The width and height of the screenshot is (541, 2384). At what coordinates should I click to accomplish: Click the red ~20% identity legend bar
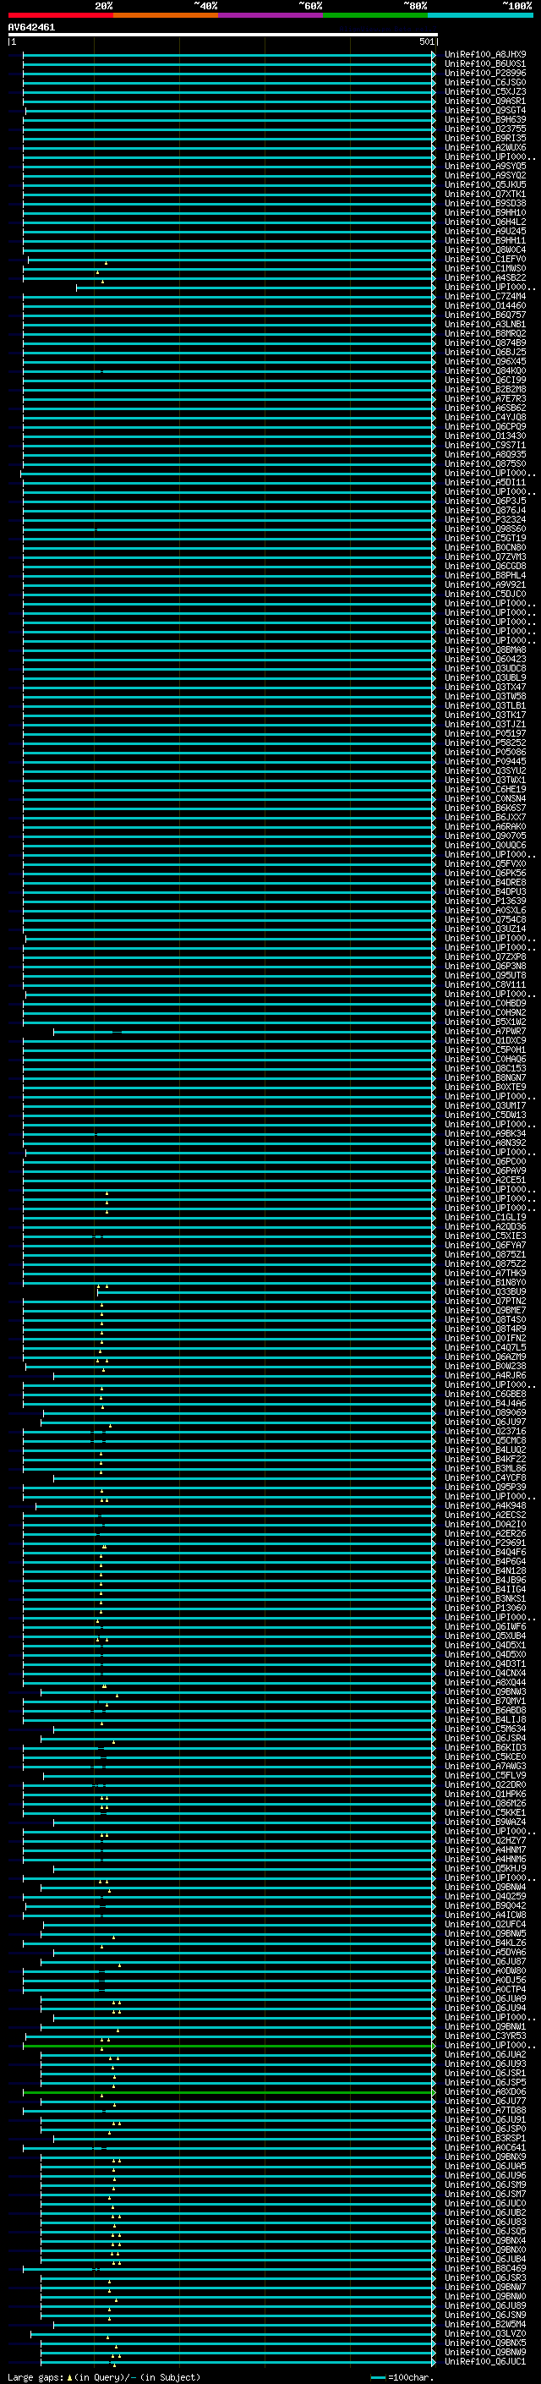click(60, 15)
